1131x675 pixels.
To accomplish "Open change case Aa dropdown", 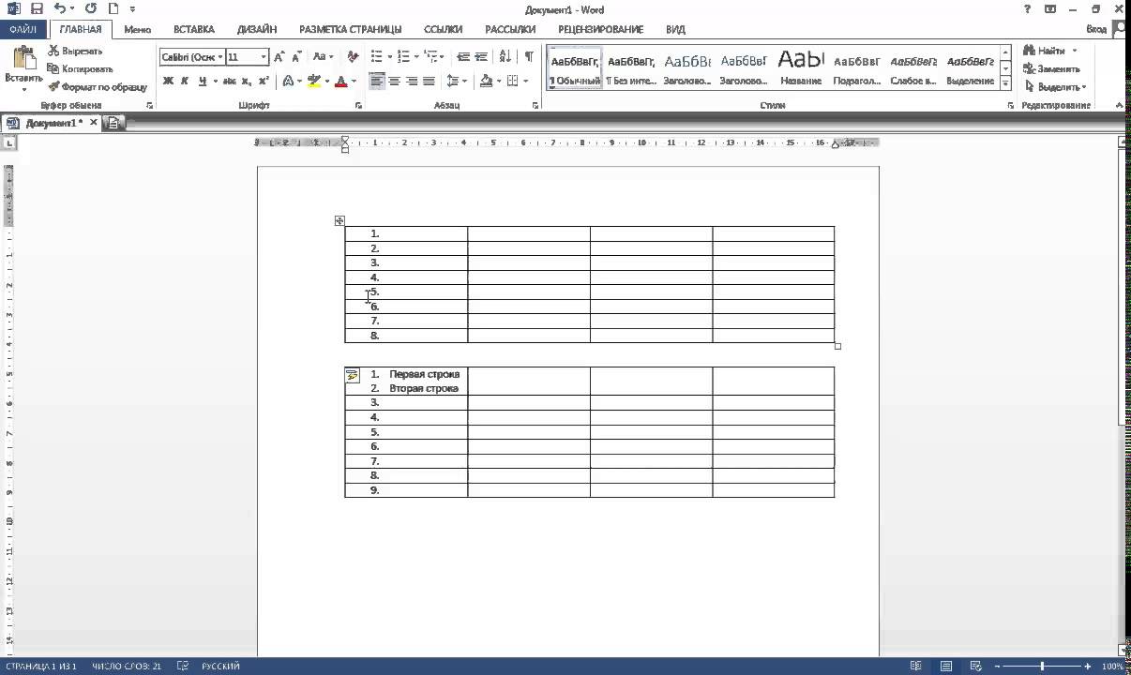I will click(323, 56).
